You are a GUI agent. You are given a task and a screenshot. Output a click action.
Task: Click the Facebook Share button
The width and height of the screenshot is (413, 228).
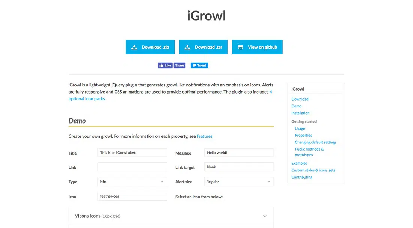coord(179,65)
